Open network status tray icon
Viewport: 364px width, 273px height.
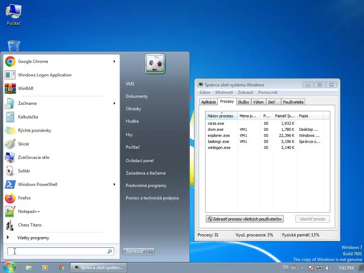click(x=320, y=268)
